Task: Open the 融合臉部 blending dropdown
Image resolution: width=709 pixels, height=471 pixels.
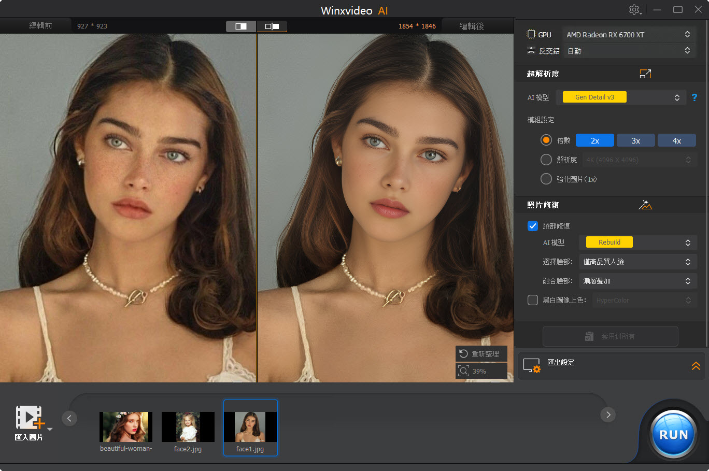Action: pos(638,281)
